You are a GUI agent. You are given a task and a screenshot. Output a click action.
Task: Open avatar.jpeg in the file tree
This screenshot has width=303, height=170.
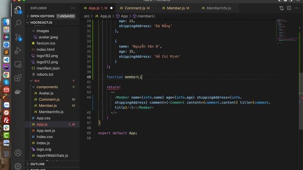[48, 37]
